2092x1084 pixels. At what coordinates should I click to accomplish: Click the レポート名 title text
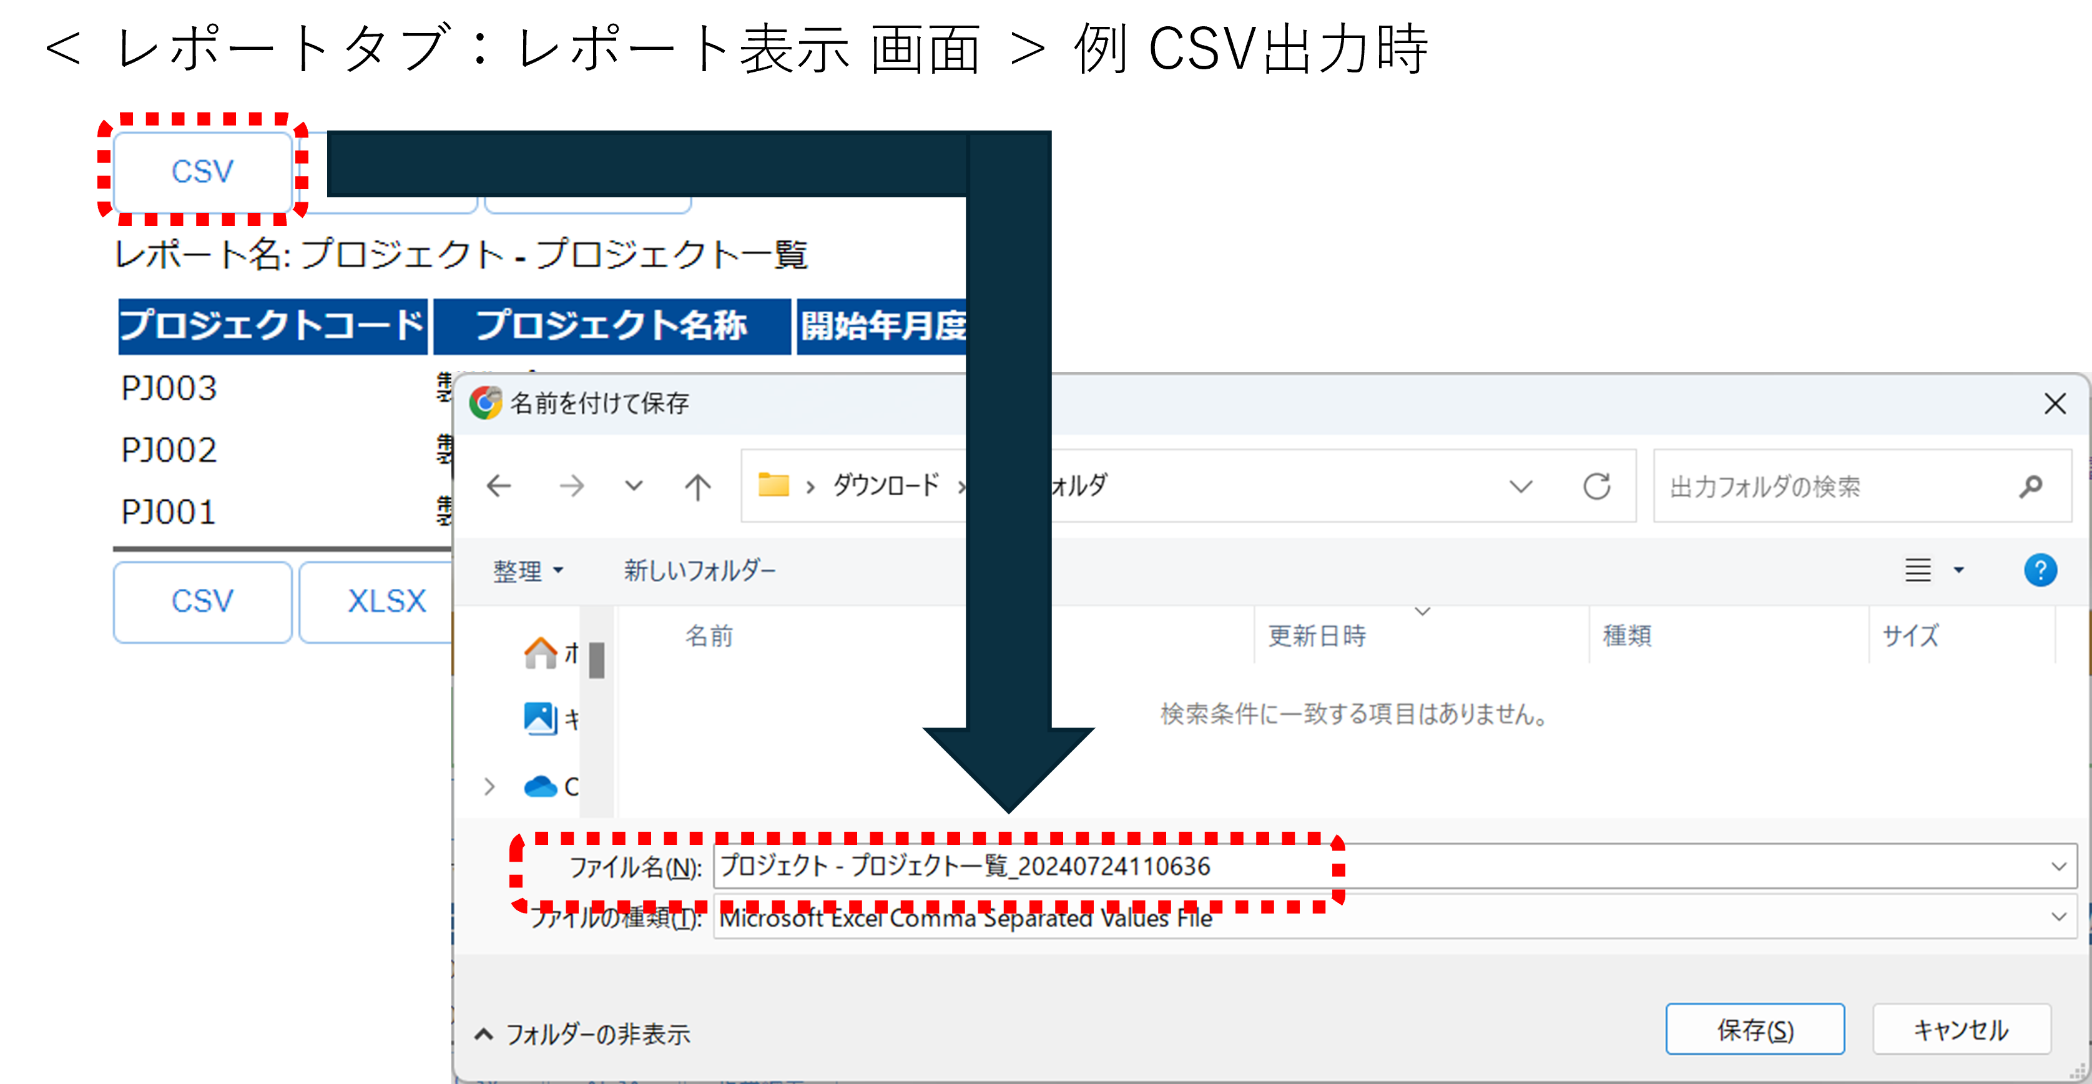tap(461, 255)
